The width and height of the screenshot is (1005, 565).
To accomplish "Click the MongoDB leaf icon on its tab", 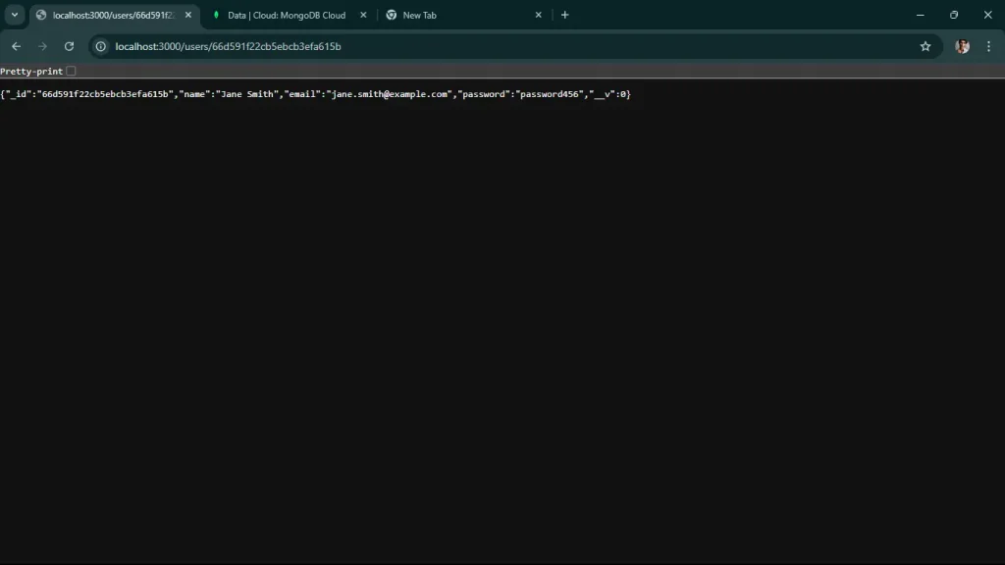I will click(x=217, y=15).
